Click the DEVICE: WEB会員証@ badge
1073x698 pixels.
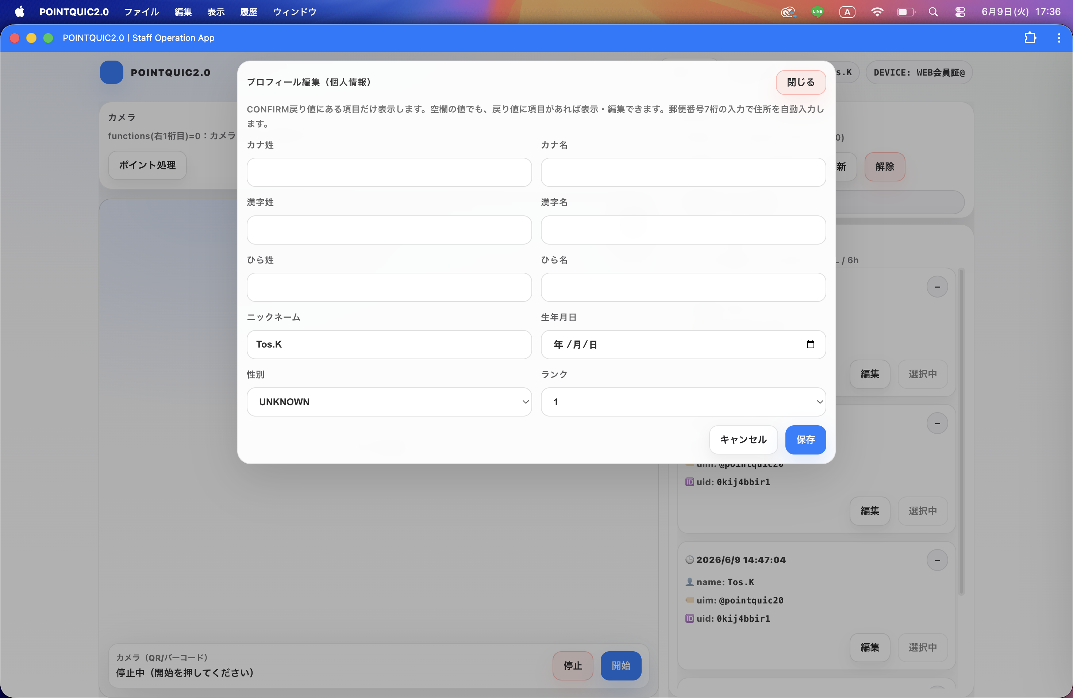tap(919, 73)
